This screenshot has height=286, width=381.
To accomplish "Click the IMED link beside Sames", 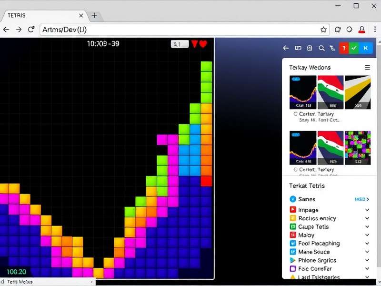I will tap(361, 199).
